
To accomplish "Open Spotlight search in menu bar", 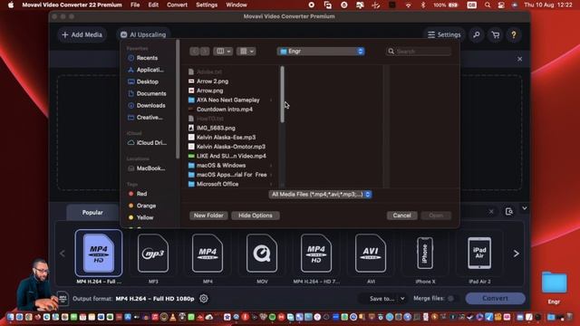I will coord(488,5).
